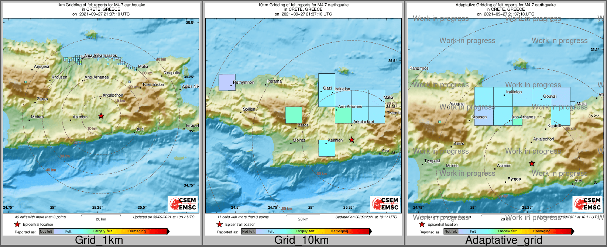The height and width of the screenshot is (247, 607).
Task: Click the '10km Gridding of felt reports' title
Action: [303, 5]
